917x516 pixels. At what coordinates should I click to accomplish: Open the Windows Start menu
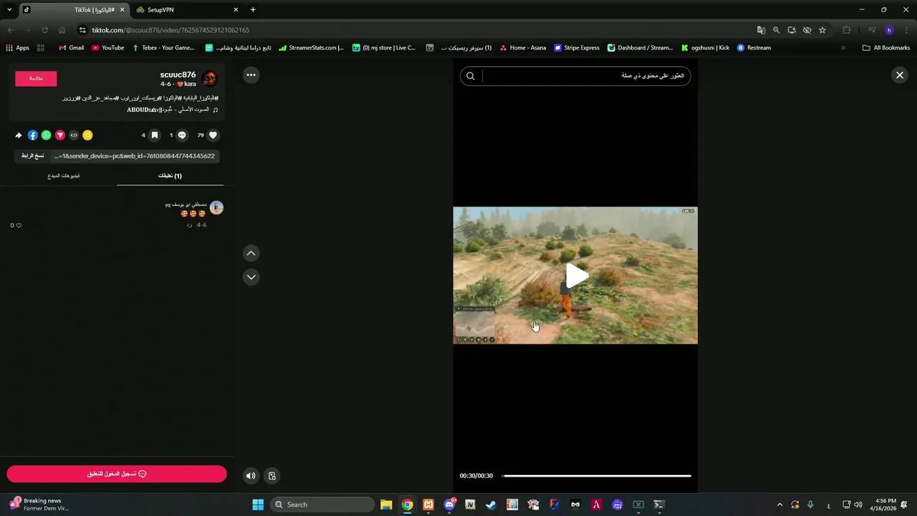pos(258,505)
